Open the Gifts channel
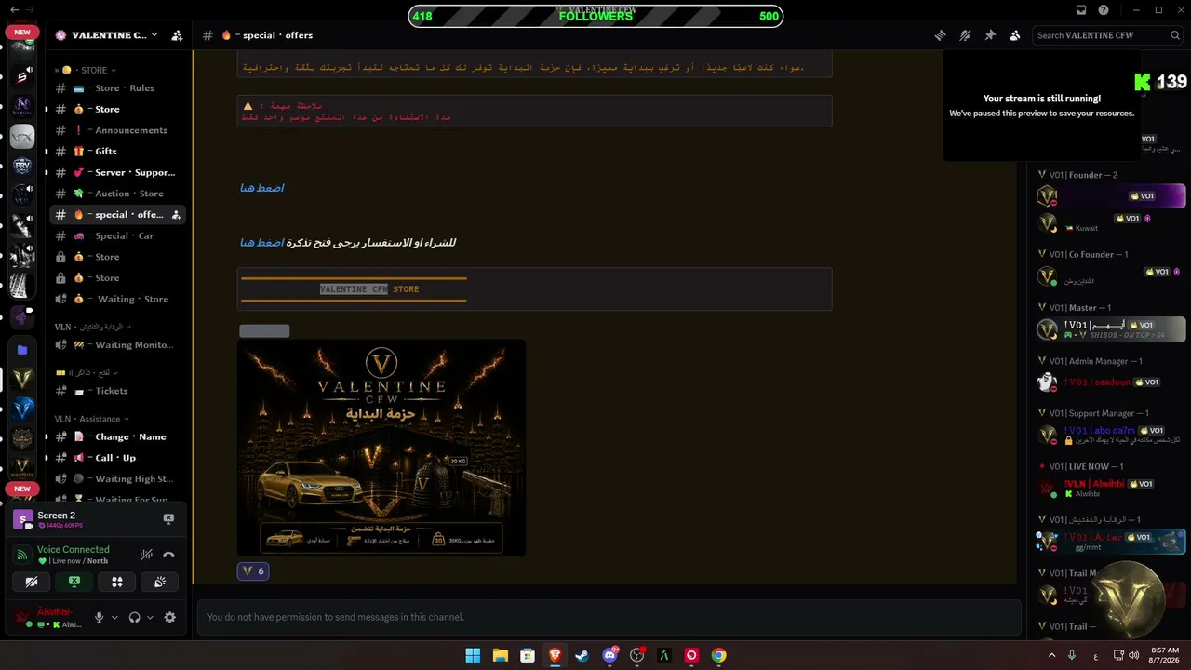The width and height of the screenshot is (1191, 670). pos(117,151)
